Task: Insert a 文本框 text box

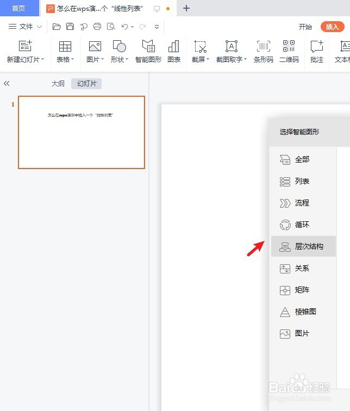Action: pyautogui.click(x=342, y=51)
